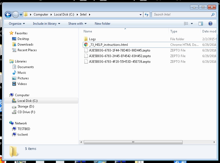Select Local Disk (C:) in the address breadcrumb
Screen dimensions: 220x163
64,14
